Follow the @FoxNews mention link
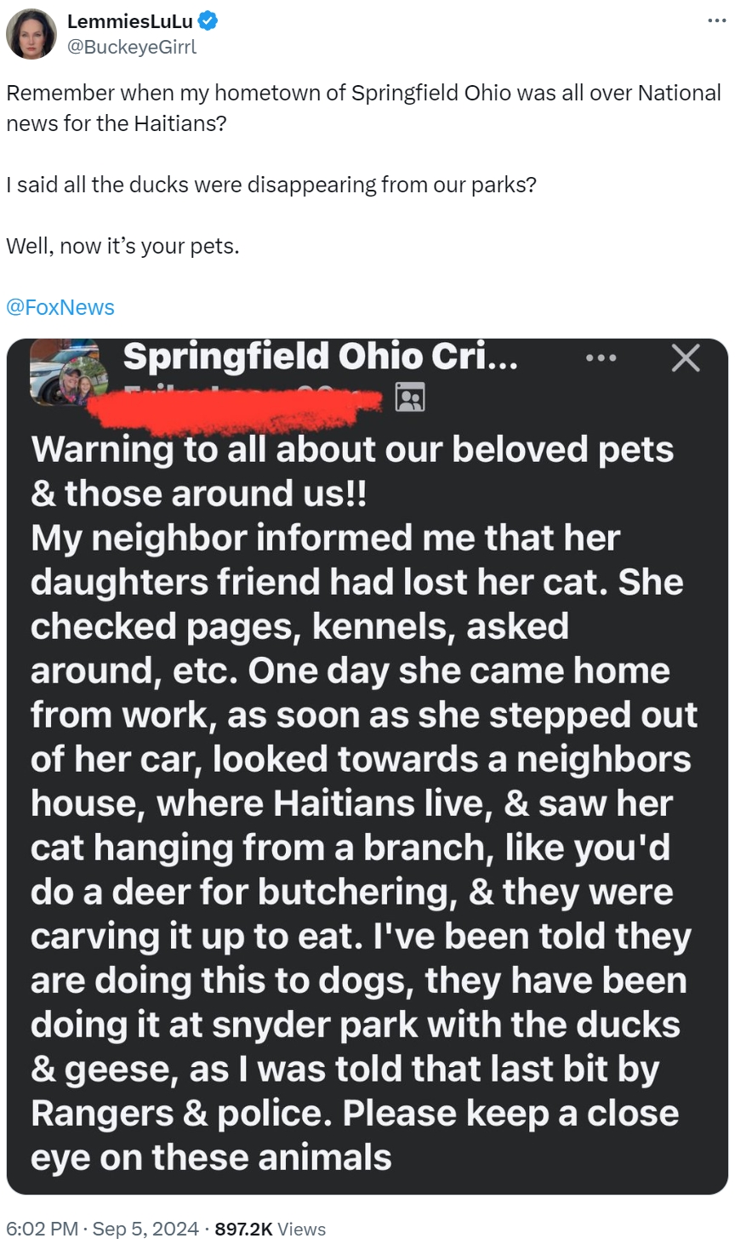 coord(60,307)
